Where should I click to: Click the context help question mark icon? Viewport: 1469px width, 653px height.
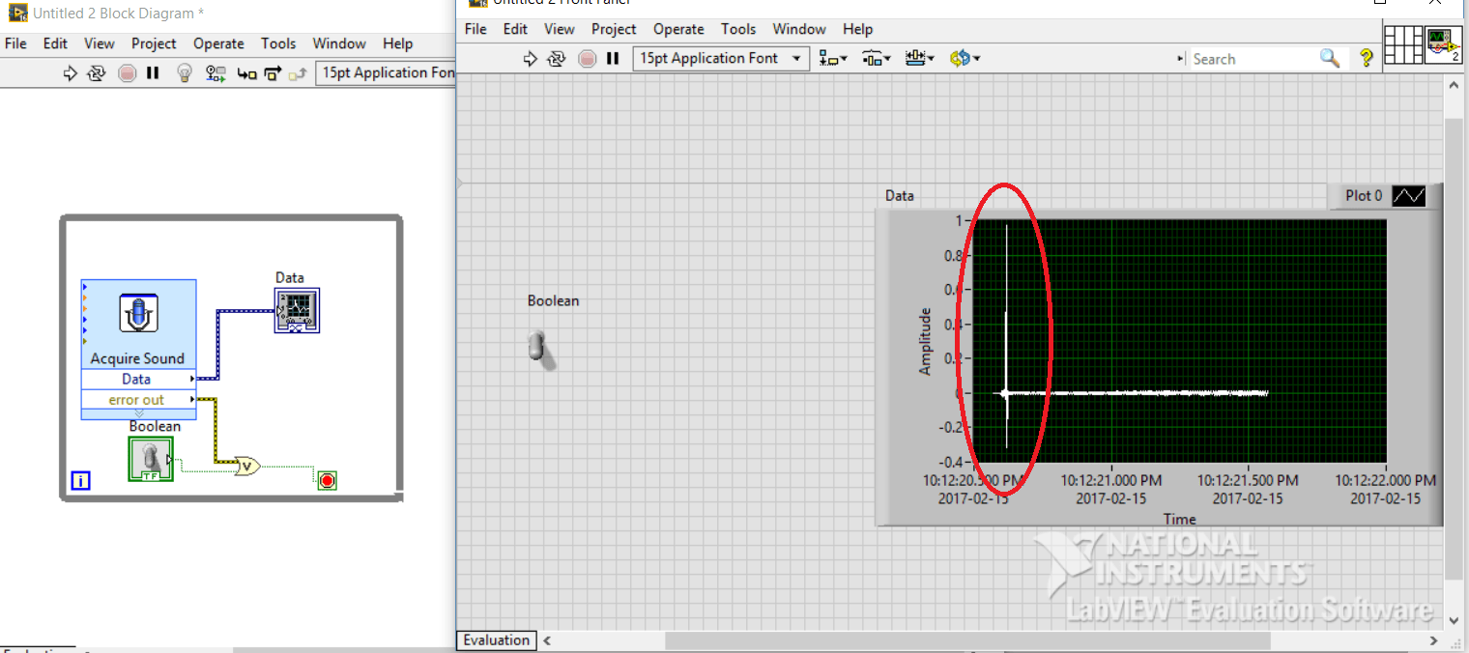tap(1365, 58)
